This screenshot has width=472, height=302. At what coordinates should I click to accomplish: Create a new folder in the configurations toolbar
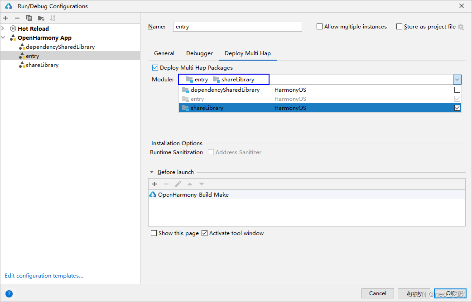point(41,19)
